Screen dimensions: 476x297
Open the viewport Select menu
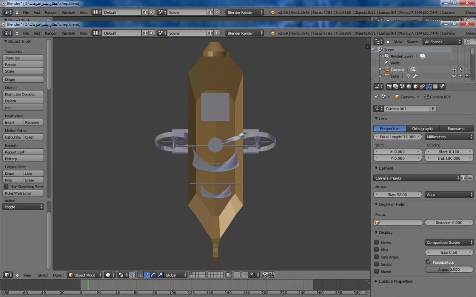coord(43,275)
